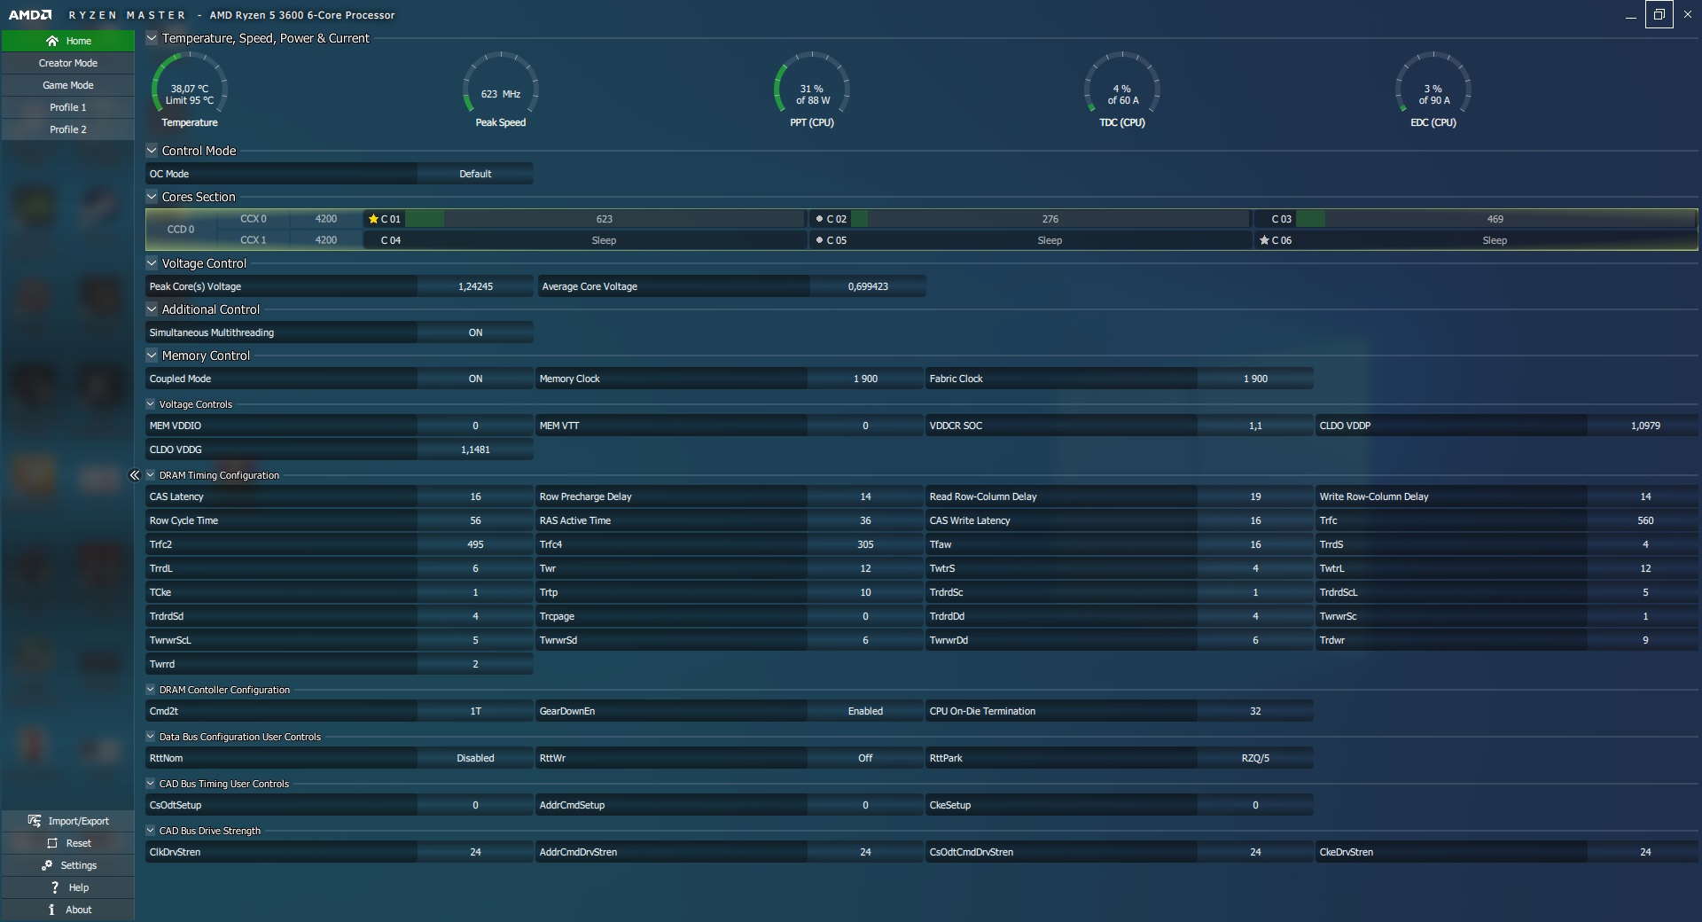Collapse the Cores Section

pyautogui.click(x=152, y=197)
